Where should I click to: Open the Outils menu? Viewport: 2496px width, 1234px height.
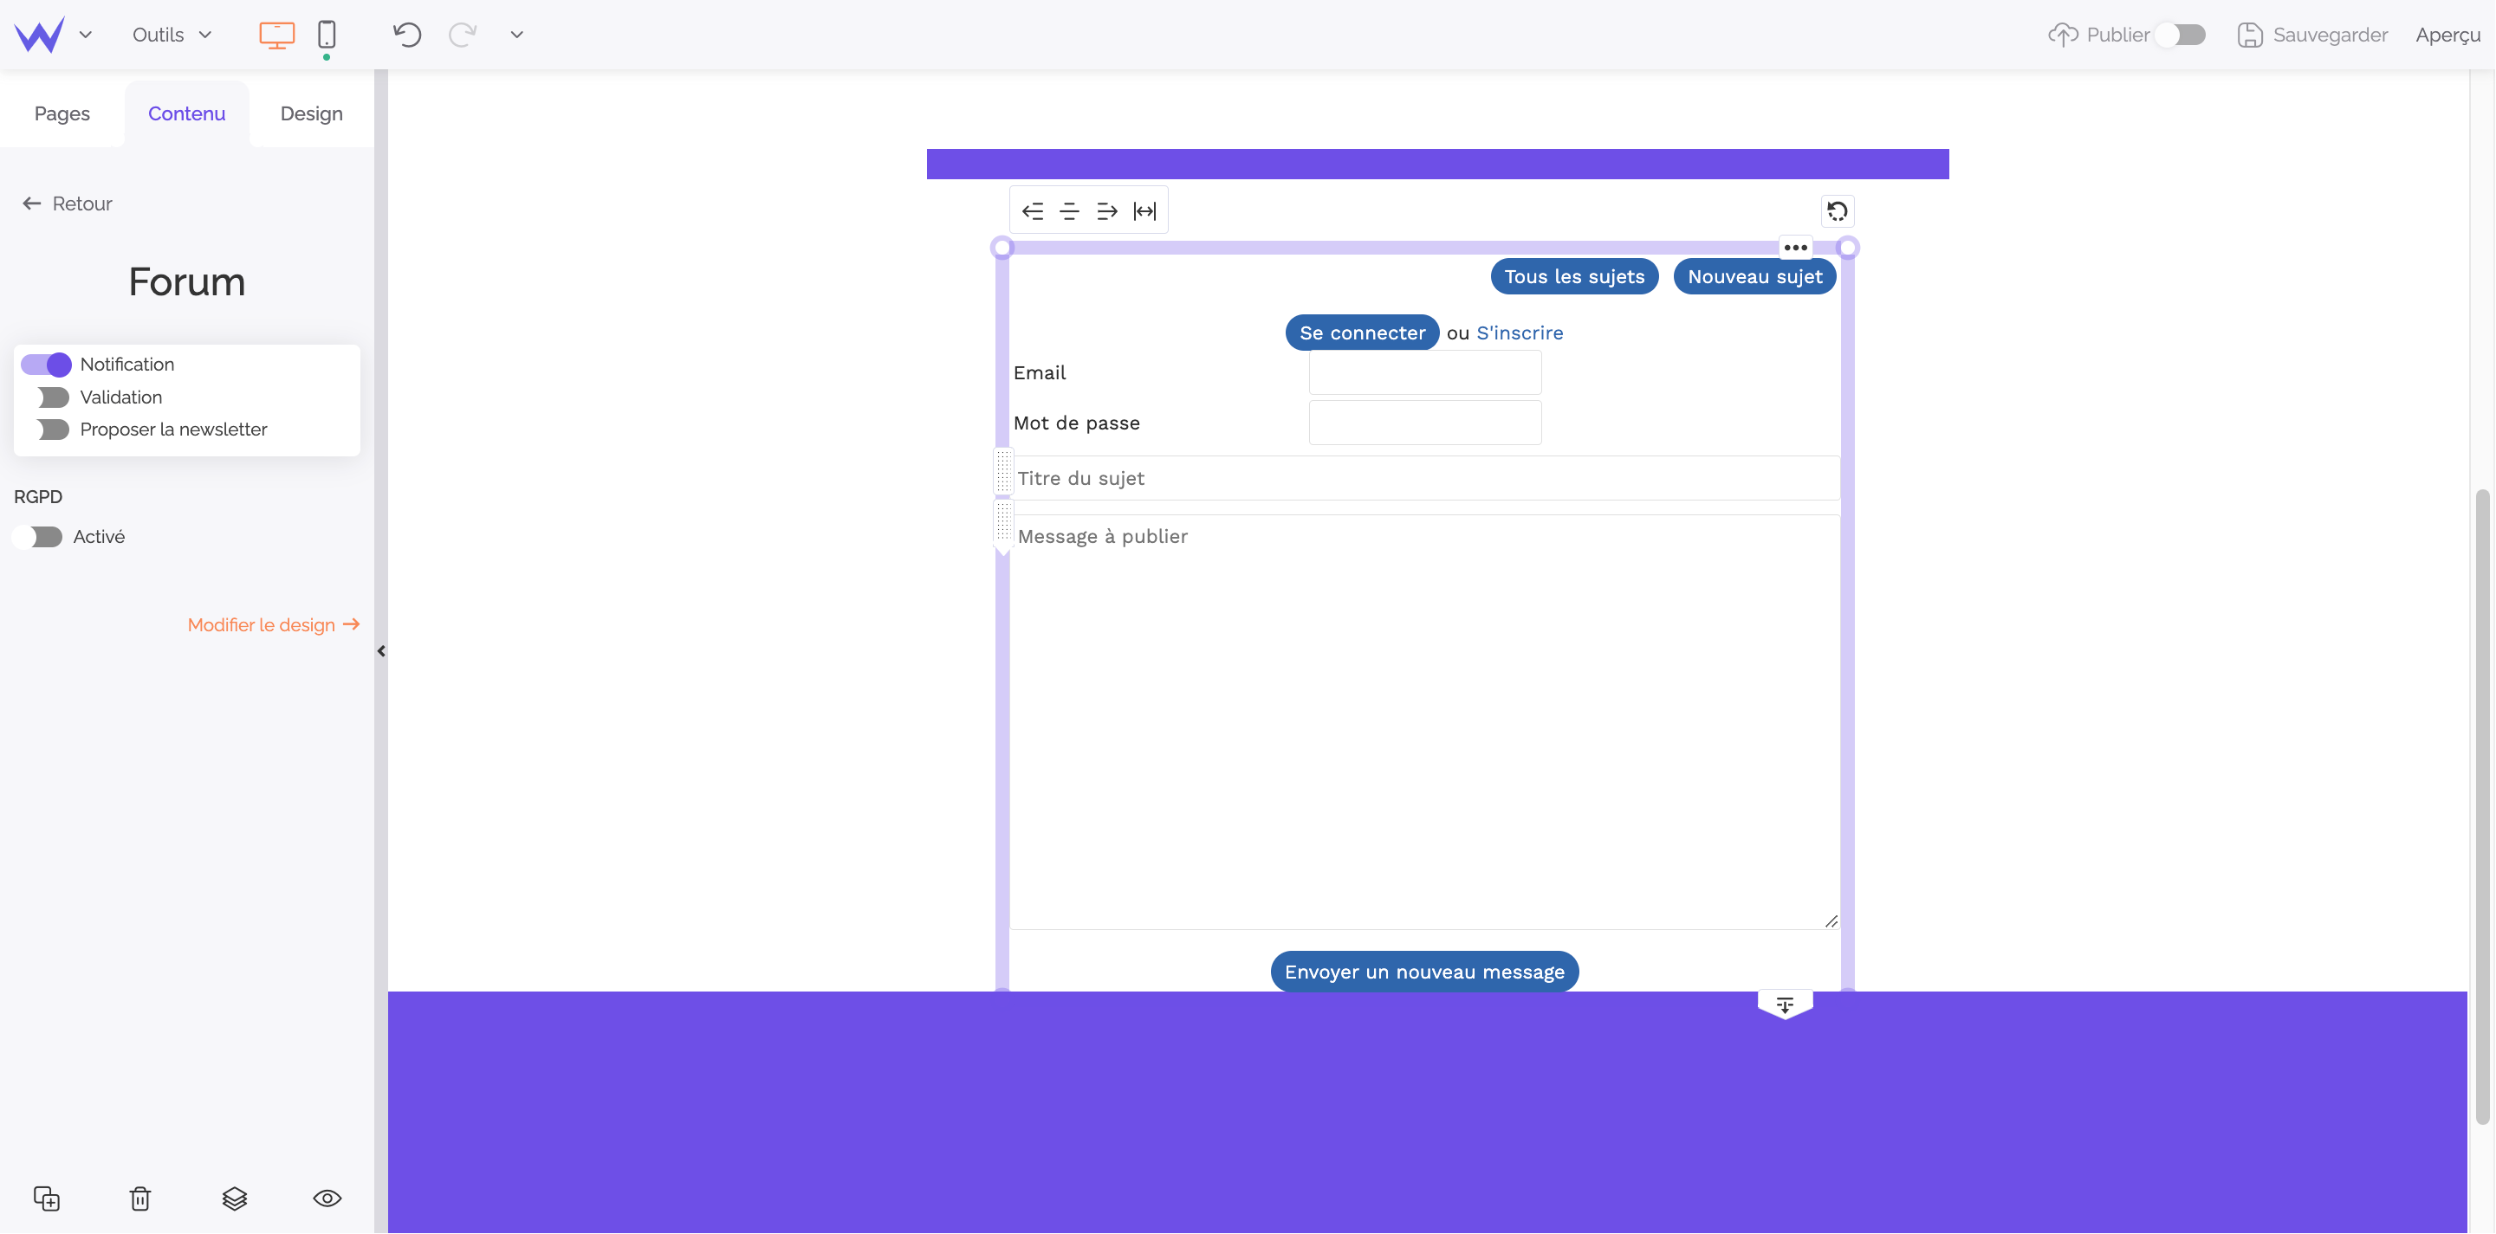172,35
